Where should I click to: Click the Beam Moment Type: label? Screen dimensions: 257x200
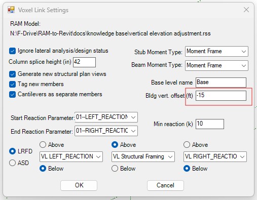[x=157, y=65]
